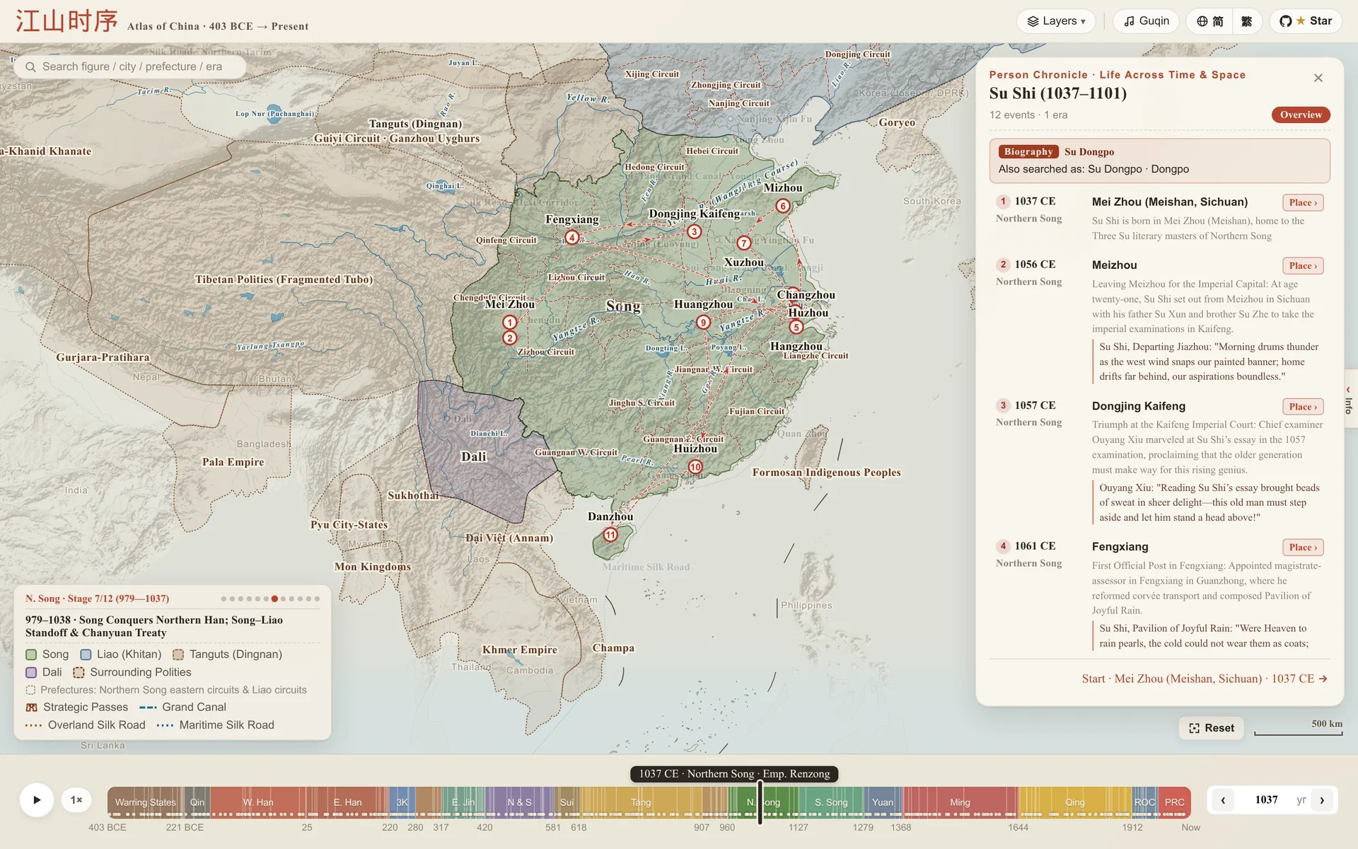Select map marker 1 at Mei Zhou
This screenshot has height=849, width=1358.
pos(509,323)
